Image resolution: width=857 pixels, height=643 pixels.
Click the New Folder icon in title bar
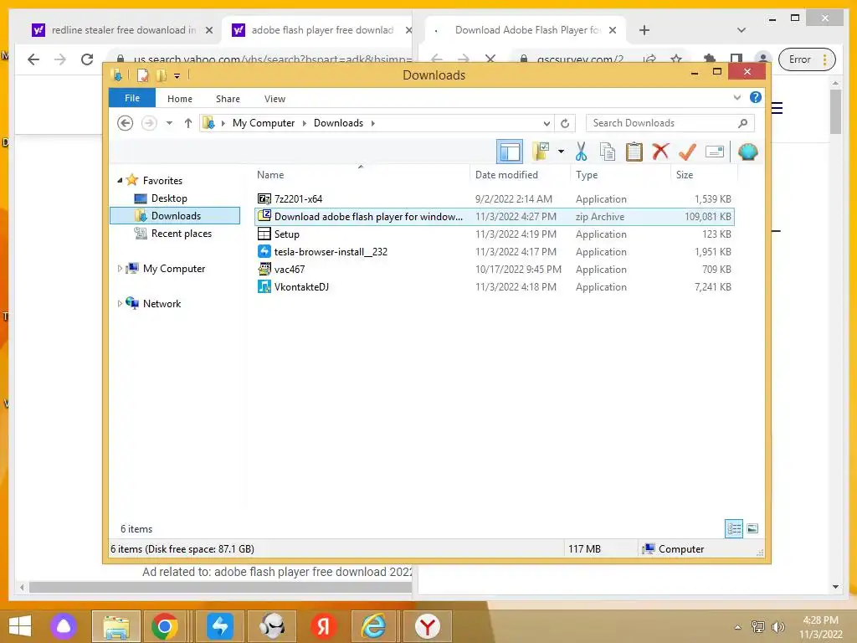pos(161,75)
